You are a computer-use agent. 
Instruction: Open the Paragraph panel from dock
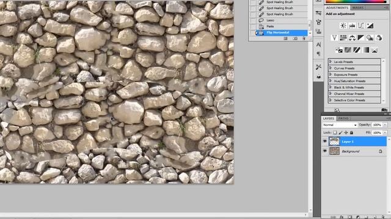coord(318,54)
